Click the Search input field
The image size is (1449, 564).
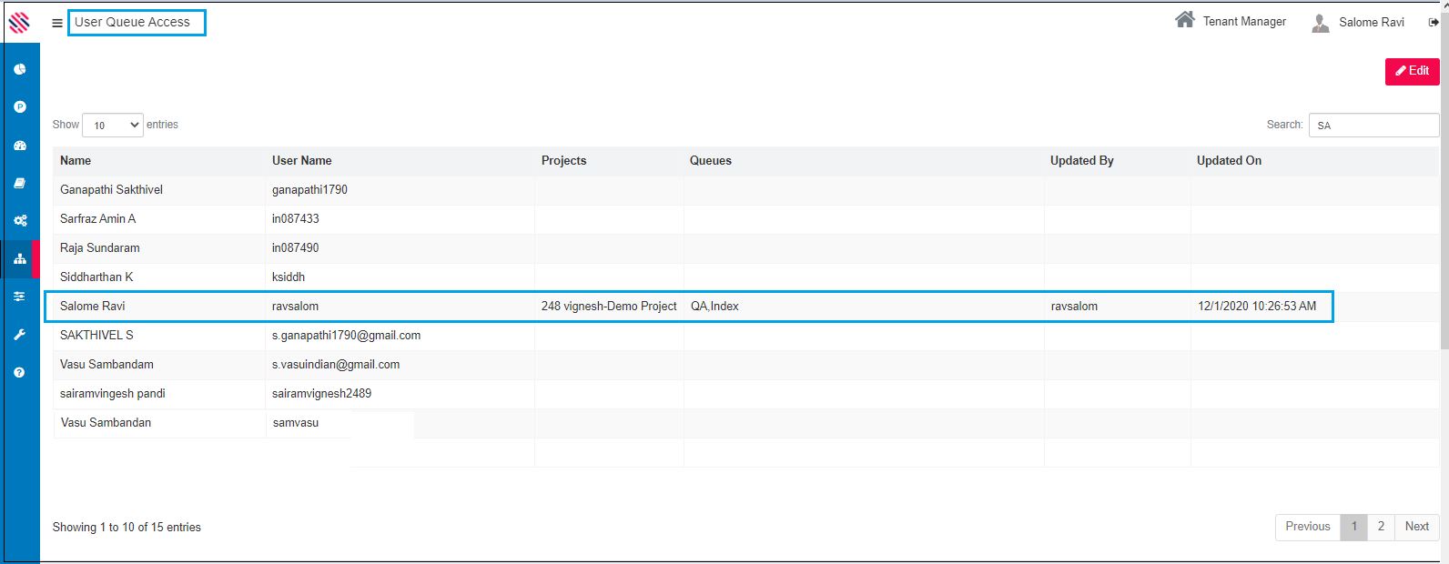1373,126
